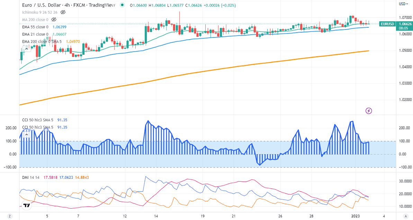
Task: Click the 1.04000 price axis label
Action: (405, 67)
